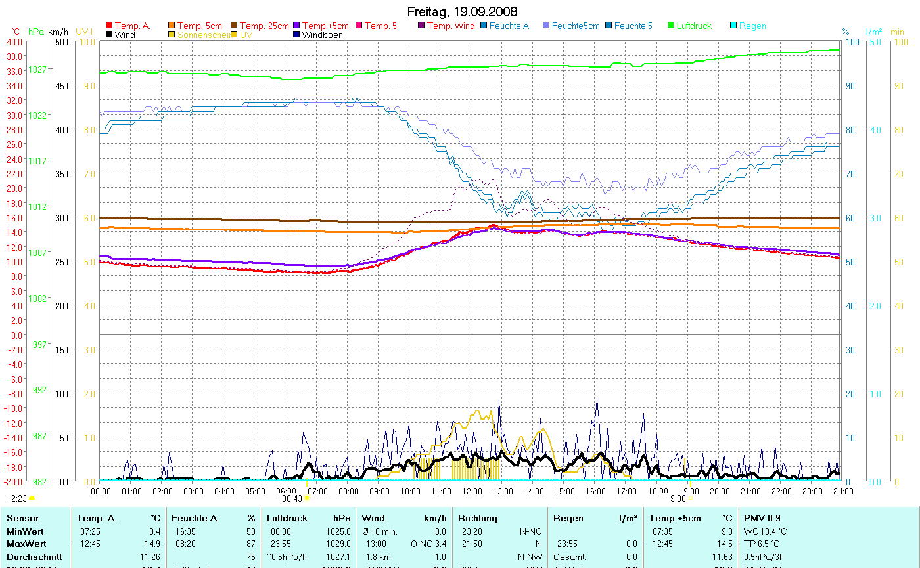Image resolution: width=920 pixels, height=568 pixels.
Task: Click the black Wind legend square
Action: [x=109, y=35]
